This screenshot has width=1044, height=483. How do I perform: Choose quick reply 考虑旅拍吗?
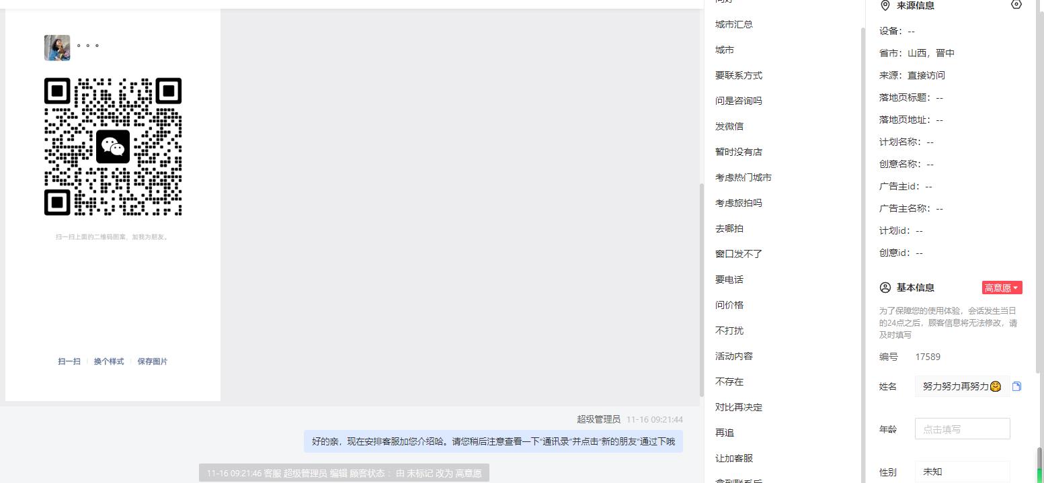pyautogui.click(x=739, y=203)
